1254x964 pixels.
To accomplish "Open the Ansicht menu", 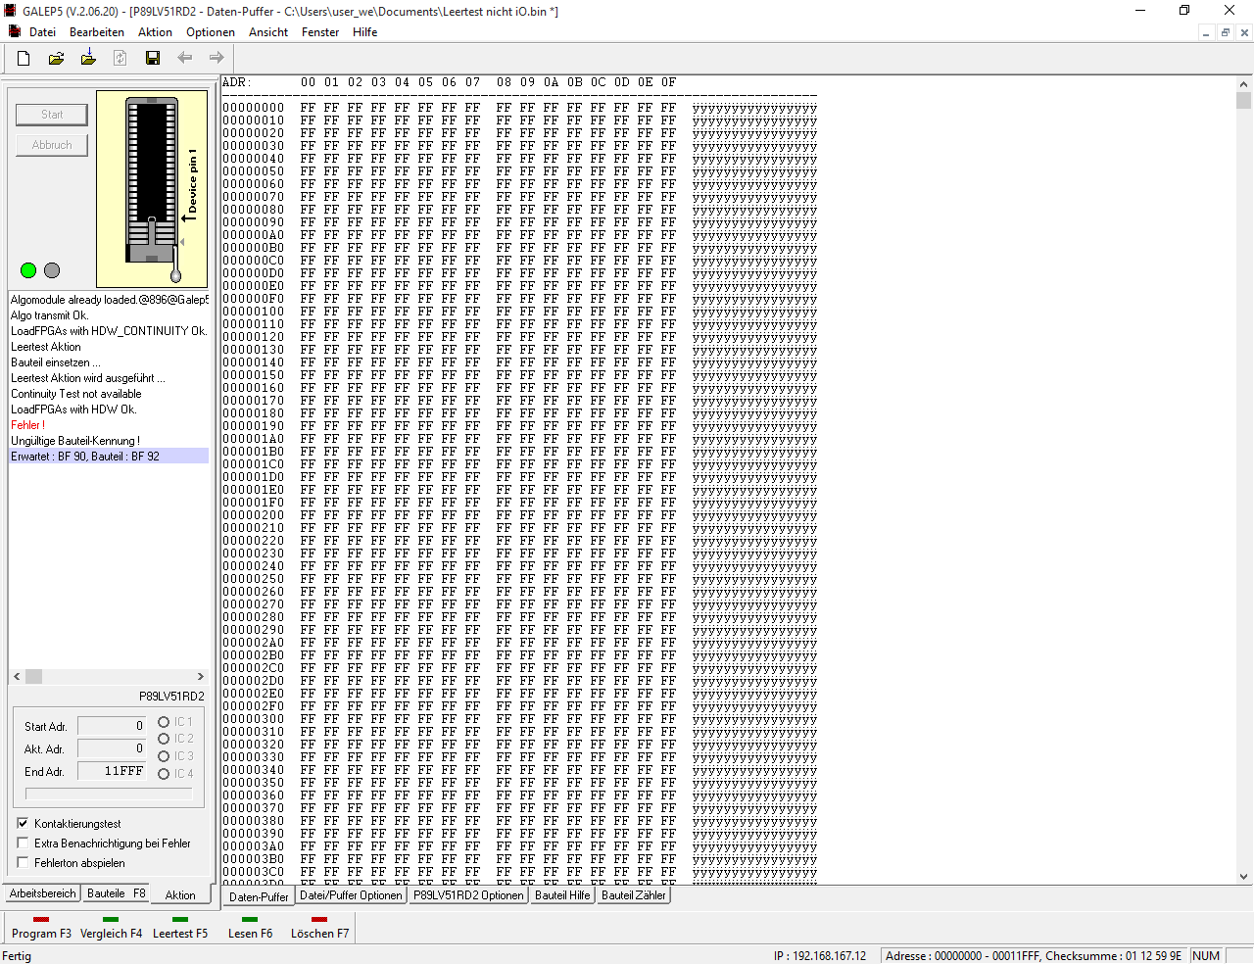I will pos(268,32).
